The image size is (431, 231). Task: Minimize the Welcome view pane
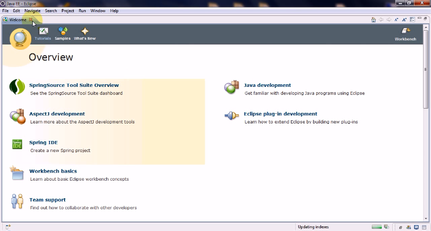[419, 18]
